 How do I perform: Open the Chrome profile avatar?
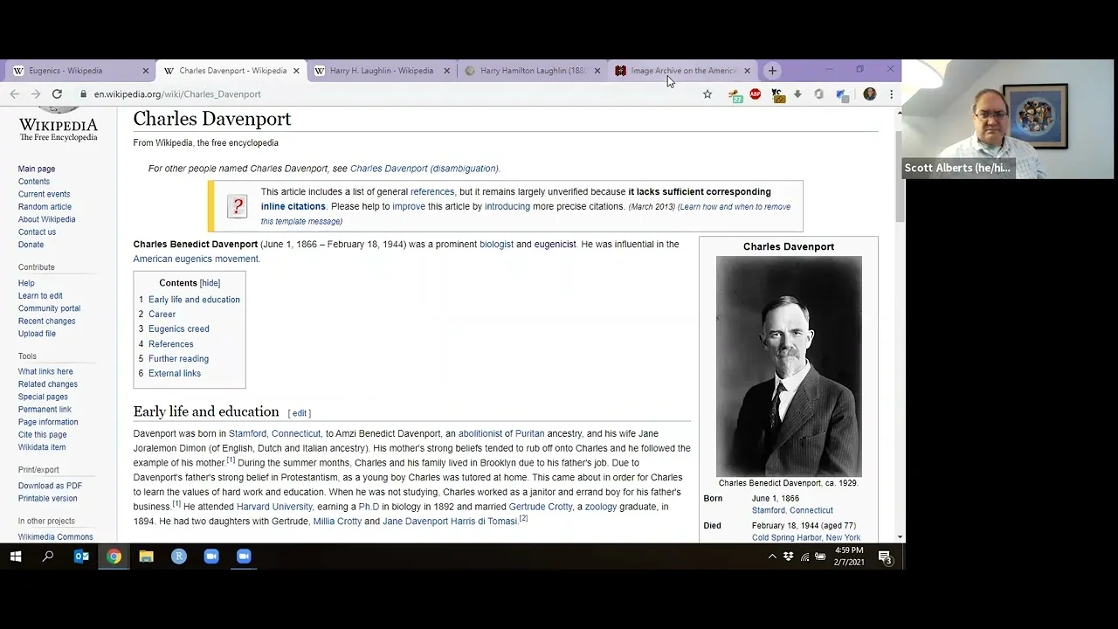point(870,93)
